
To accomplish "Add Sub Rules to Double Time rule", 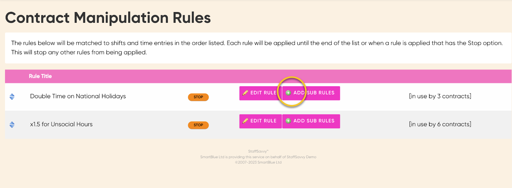I will click(311, 93).
